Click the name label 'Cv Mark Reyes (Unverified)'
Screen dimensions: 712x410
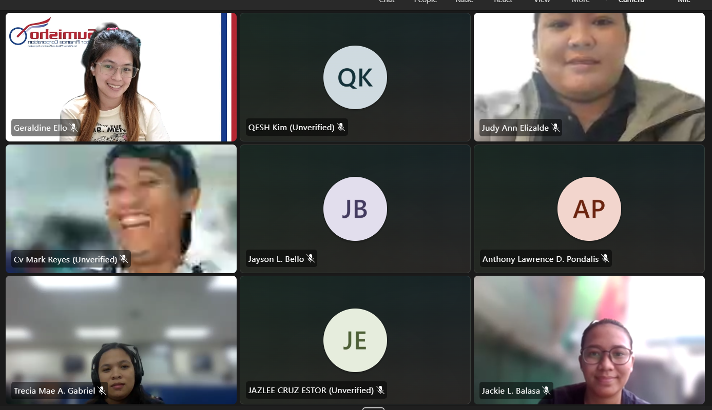[66, 259]
